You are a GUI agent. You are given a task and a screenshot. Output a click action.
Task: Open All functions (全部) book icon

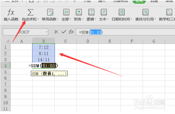tap(66, 12)
